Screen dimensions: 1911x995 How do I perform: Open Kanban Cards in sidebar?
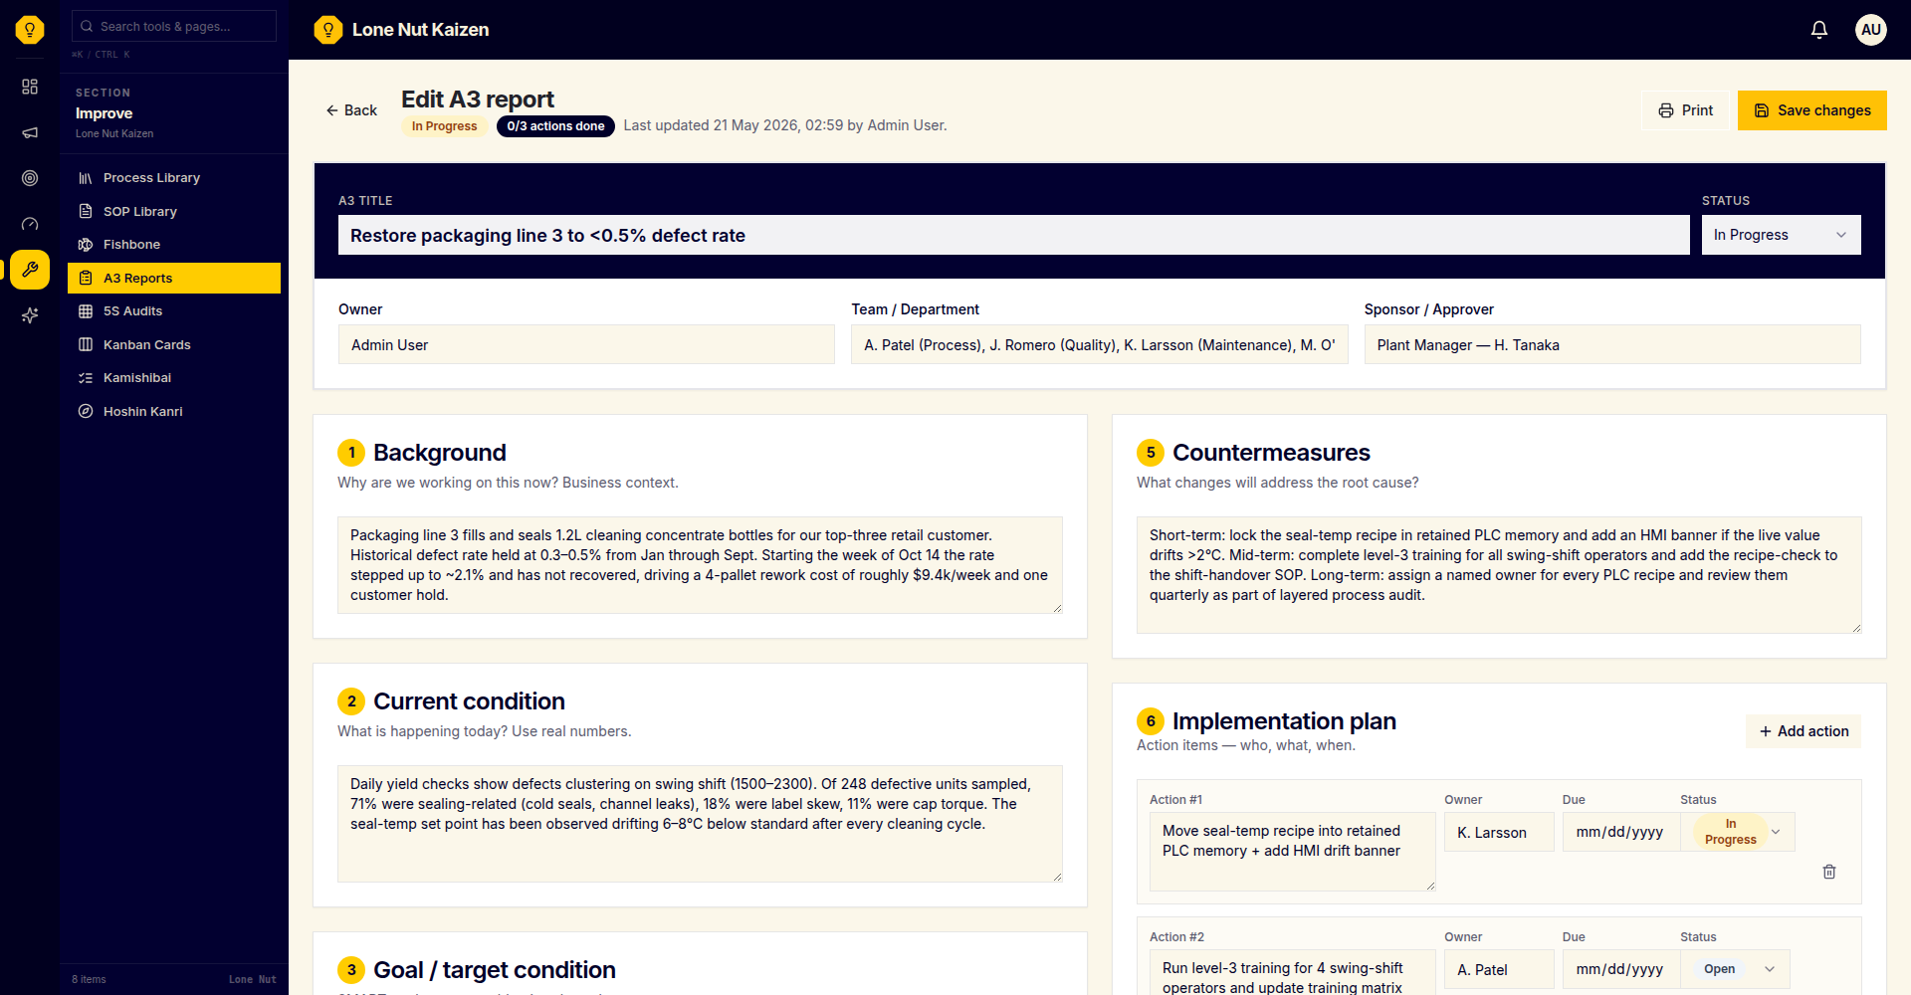[x=174, y=345]
